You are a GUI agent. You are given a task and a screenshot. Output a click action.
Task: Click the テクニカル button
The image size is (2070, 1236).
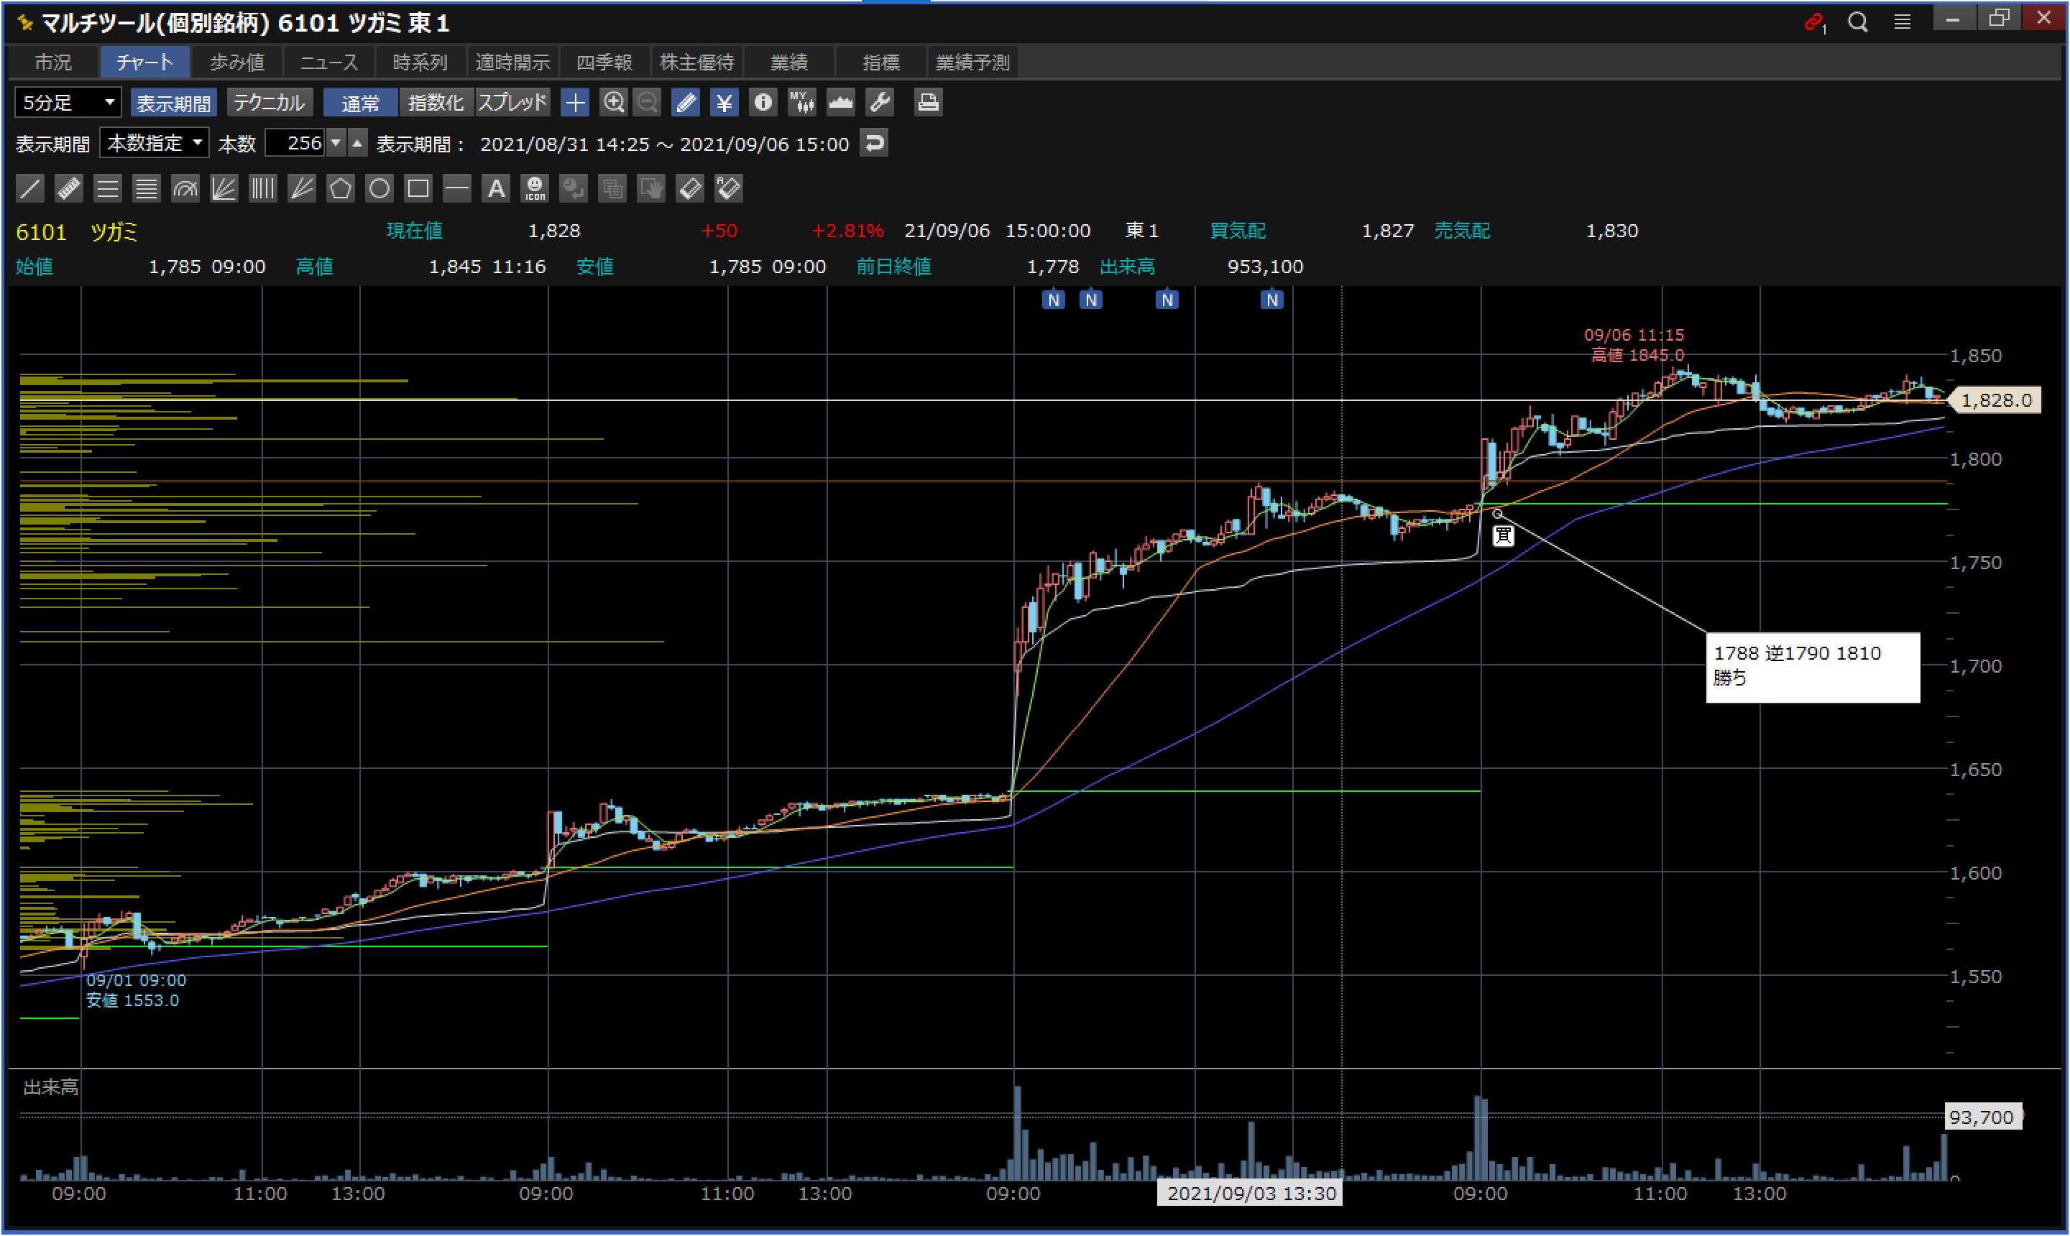click(x=269, y=103)
